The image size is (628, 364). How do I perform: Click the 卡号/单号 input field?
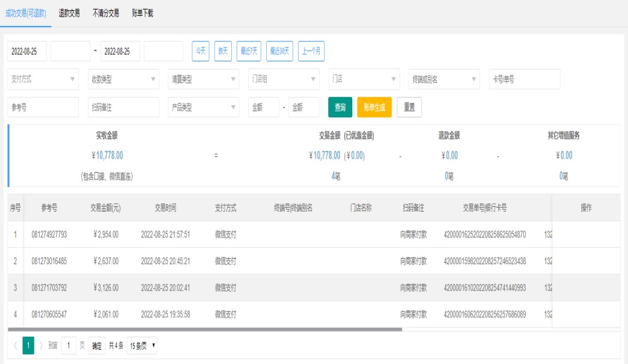[x=524, y=79]
